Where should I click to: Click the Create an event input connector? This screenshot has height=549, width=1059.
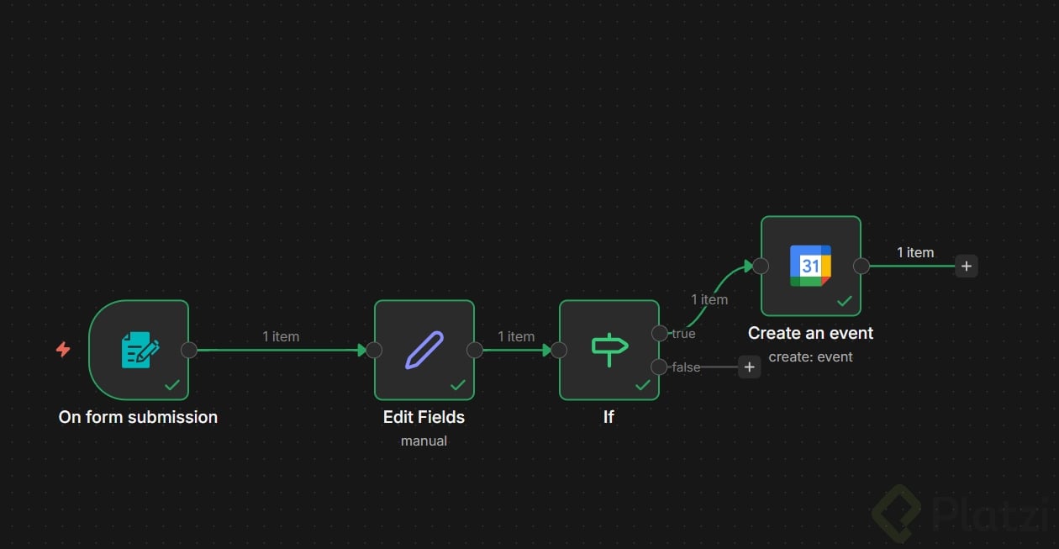point(761,266)
